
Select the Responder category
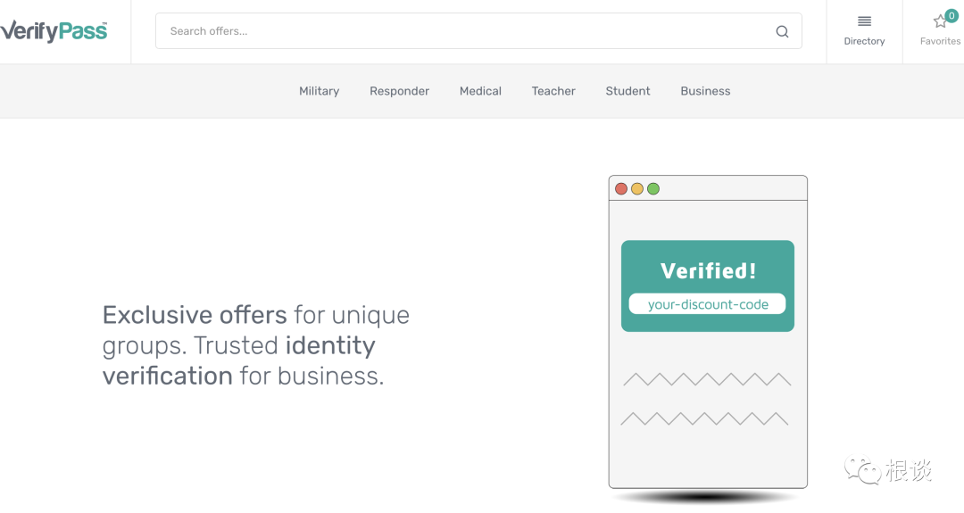point(399,91)
